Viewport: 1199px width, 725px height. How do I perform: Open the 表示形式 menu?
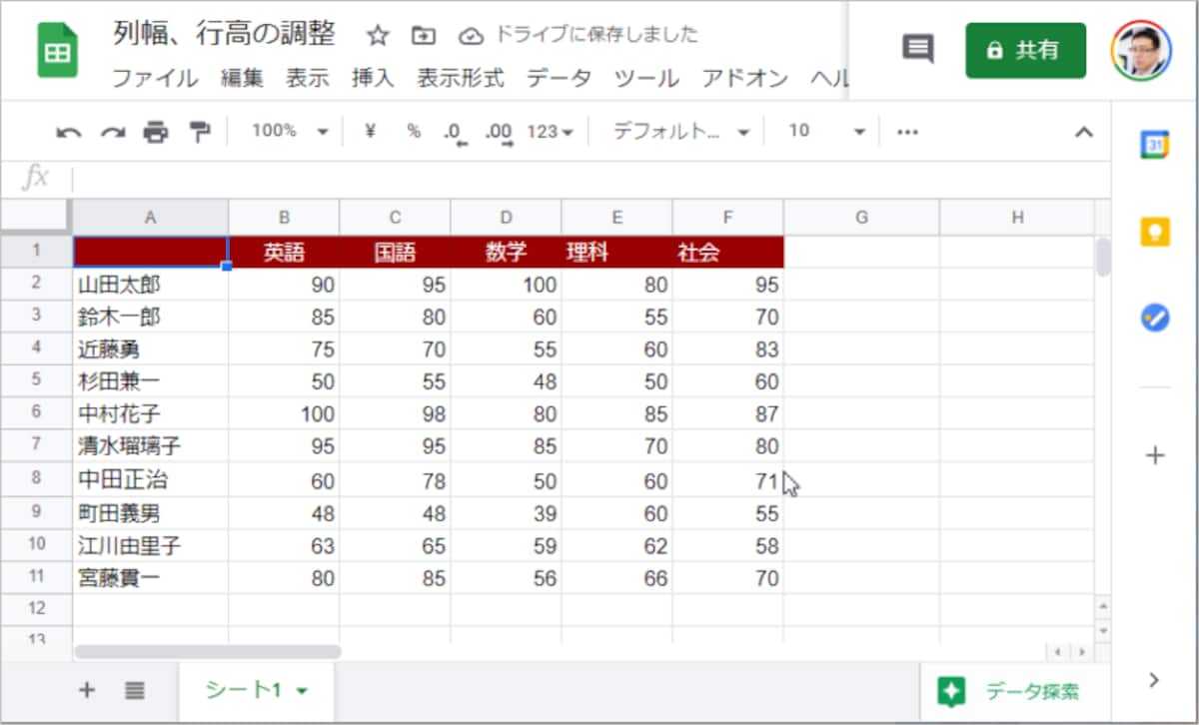pos(461,78)
